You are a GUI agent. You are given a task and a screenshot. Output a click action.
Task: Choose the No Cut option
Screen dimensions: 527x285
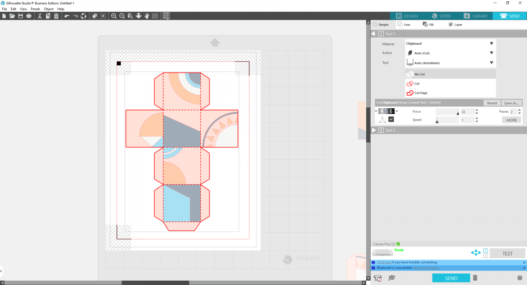pos(450,74)
